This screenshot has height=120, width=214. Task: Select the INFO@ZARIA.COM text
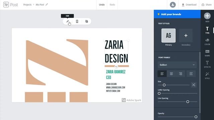pos(113,91)
